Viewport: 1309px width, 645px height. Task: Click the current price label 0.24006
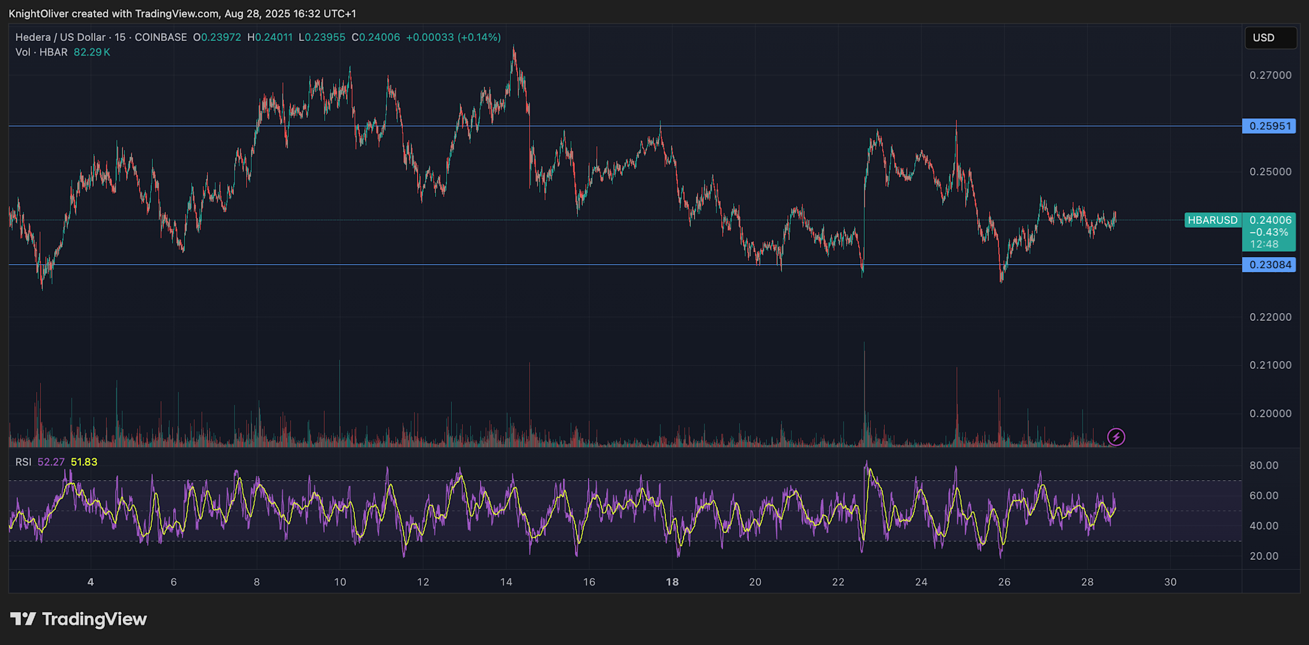(x=1270, y=220)
